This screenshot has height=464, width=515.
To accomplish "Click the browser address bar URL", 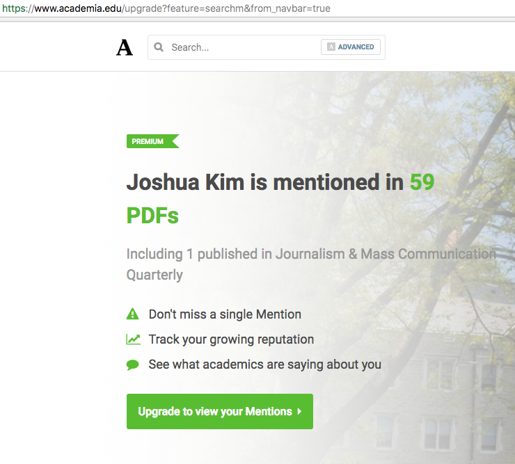I will [166, 8].
